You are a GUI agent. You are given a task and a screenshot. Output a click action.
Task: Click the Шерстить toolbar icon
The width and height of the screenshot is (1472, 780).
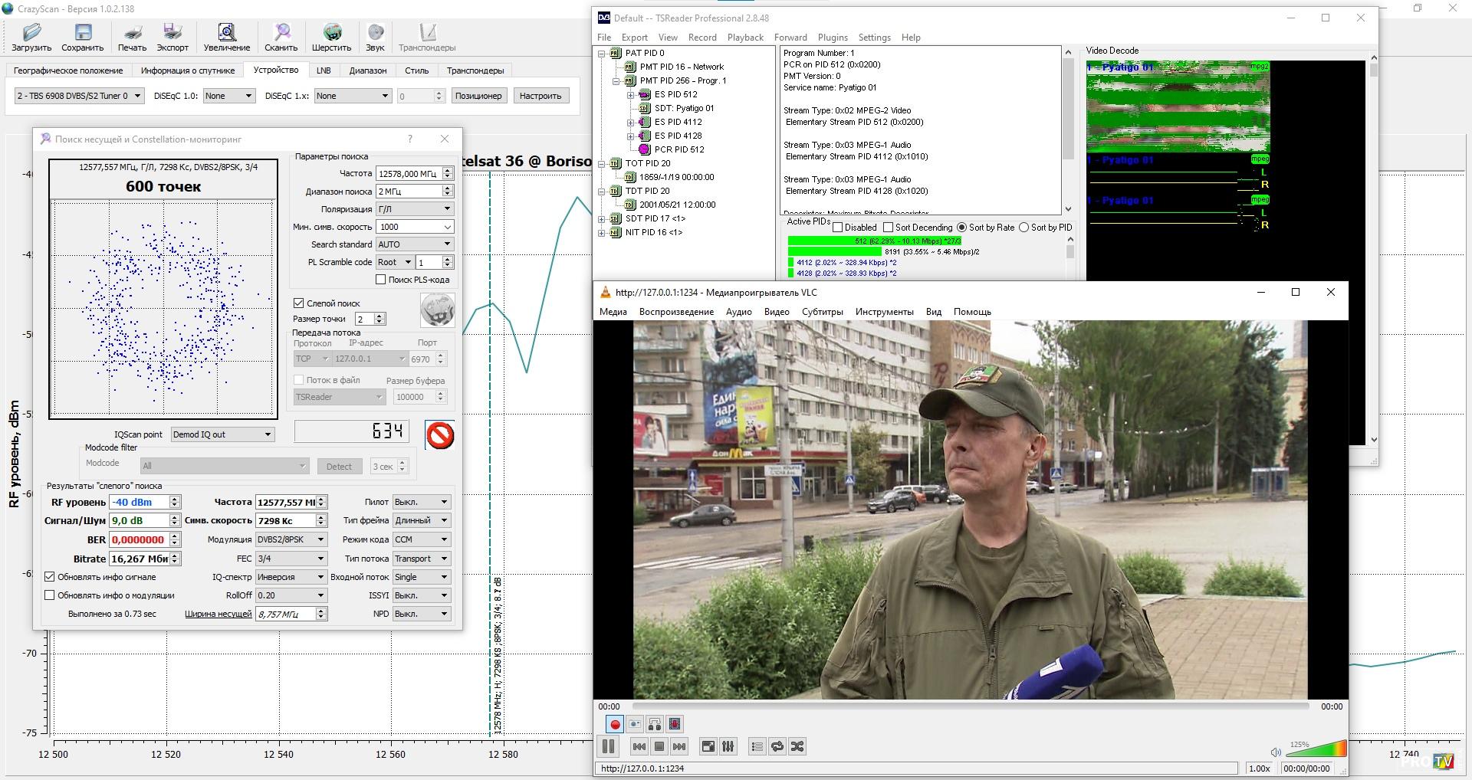[x=331, y=37]
